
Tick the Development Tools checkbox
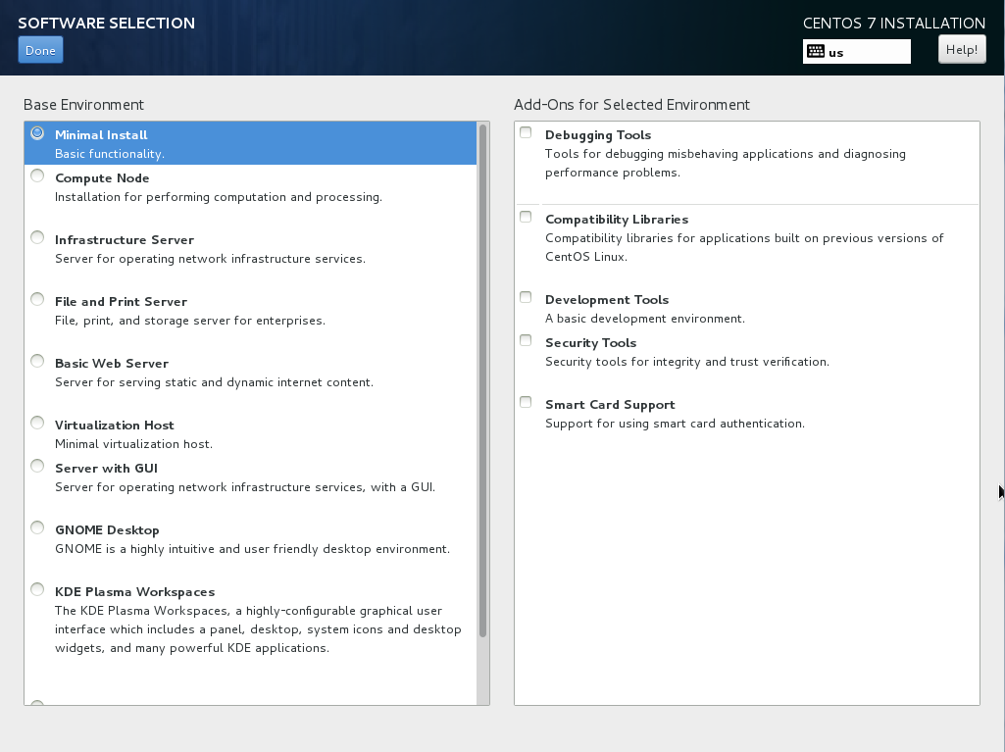click(527, 298)
